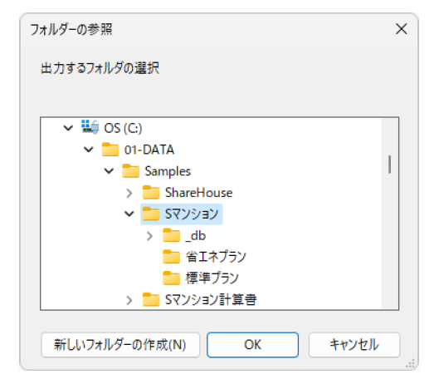This screenshot has width=434, height=379.
Task: Click the 省エネプラン folder icon
Action: pos(171,257)
